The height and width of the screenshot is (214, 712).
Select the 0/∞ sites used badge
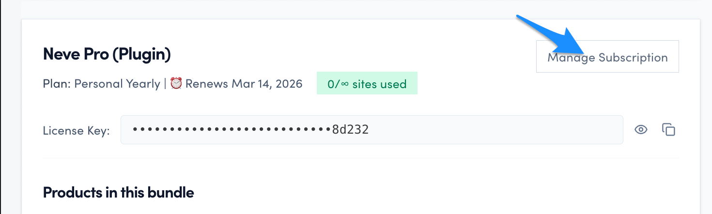click(367, 84)
